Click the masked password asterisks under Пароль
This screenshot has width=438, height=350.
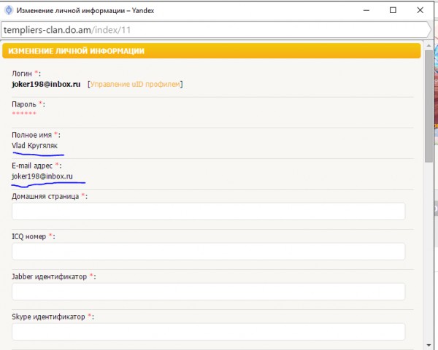click(x=24, y=113)
